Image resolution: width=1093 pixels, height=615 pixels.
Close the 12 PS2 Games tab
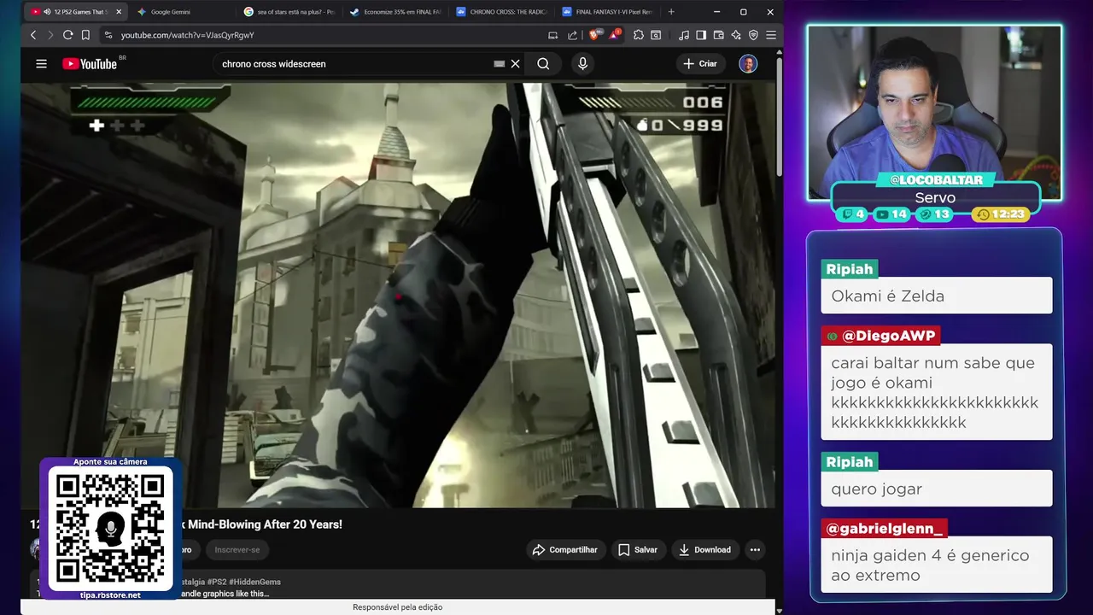(x=119, y=12)
